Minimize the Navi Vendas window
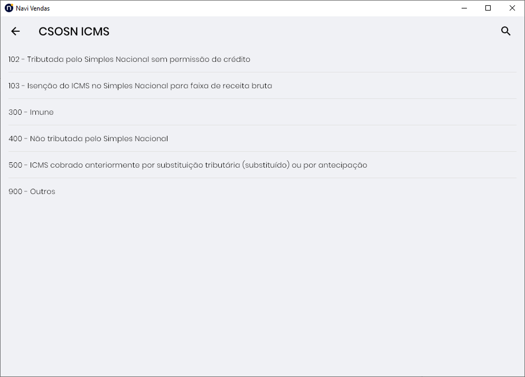Image resolution: width=525 pixels, height=377 pixels. coord(464,8)
